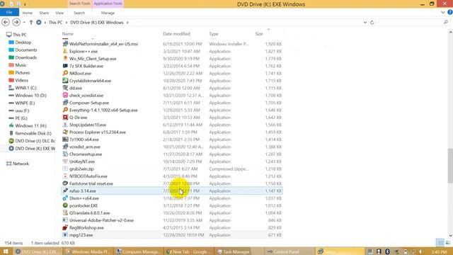Click the Universal-Adobe-Patcher-v2-0.exe file name
The height and width of the screenshot is (255, 453).
(101, 220)
